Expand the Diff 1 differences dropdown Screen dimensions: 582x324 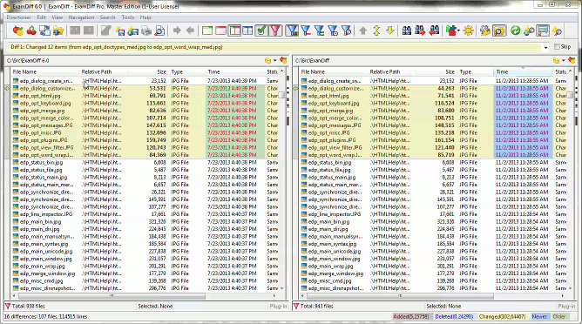(x=545, y=48)
